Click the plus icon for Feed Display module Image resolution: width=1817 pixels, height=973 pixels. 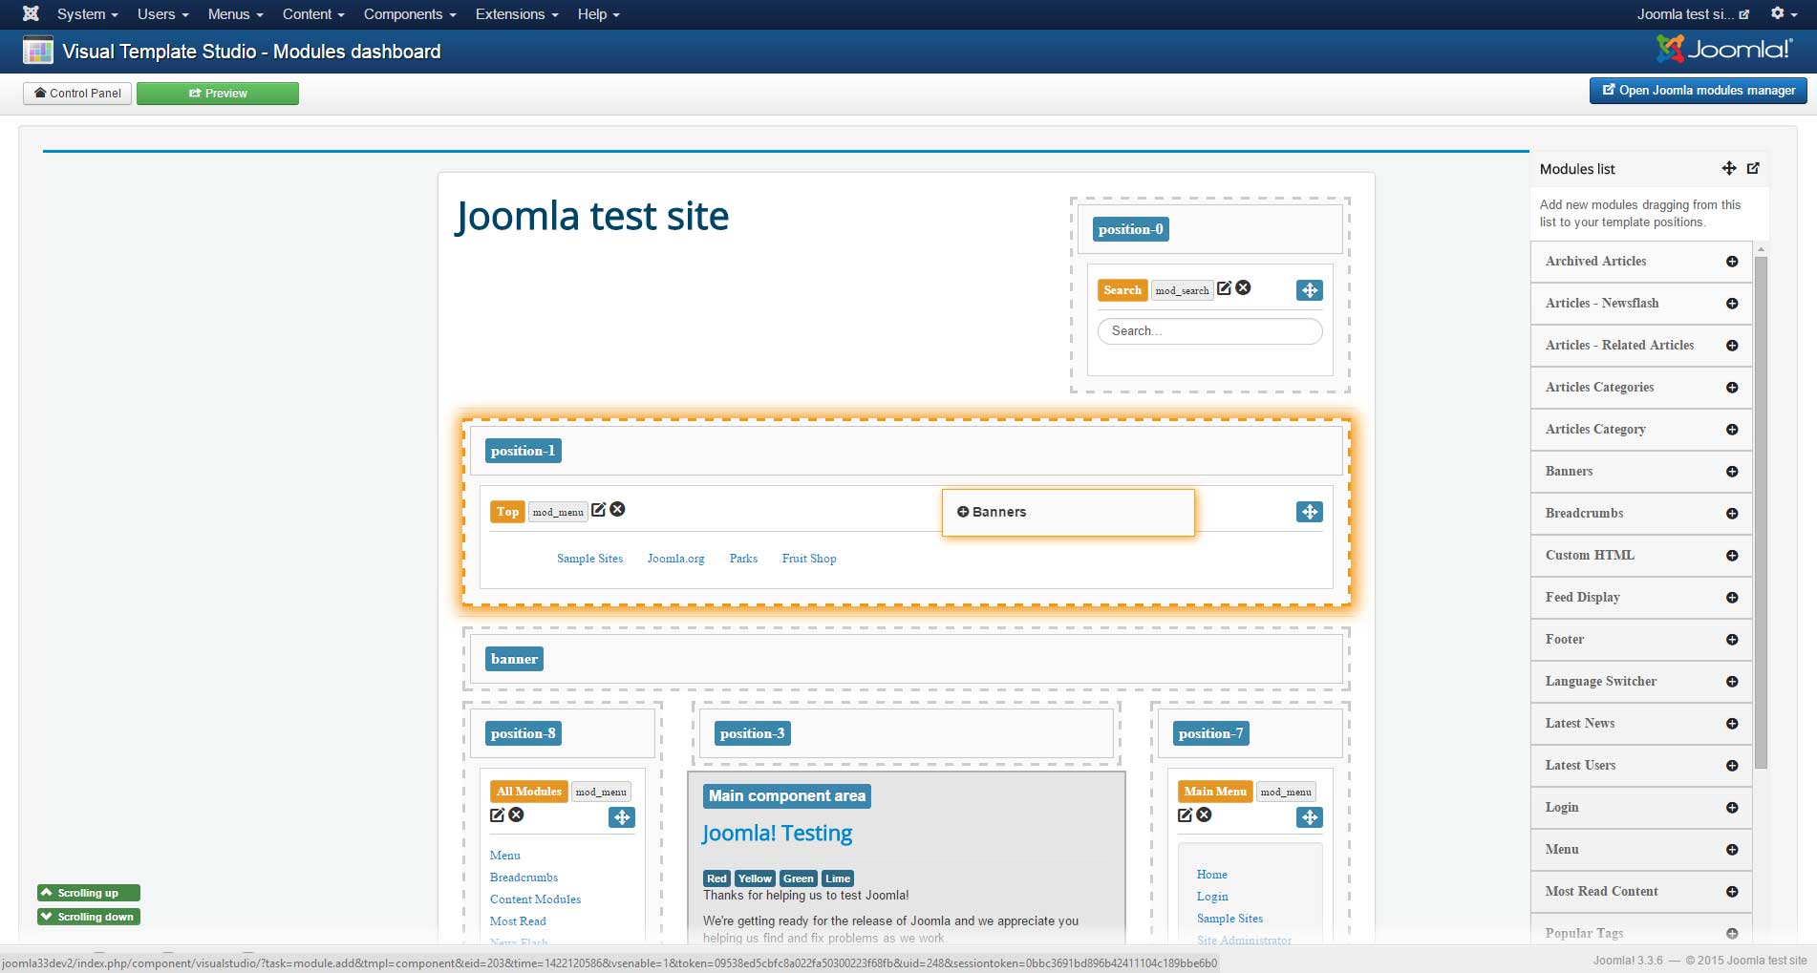tap(1732, 598)
